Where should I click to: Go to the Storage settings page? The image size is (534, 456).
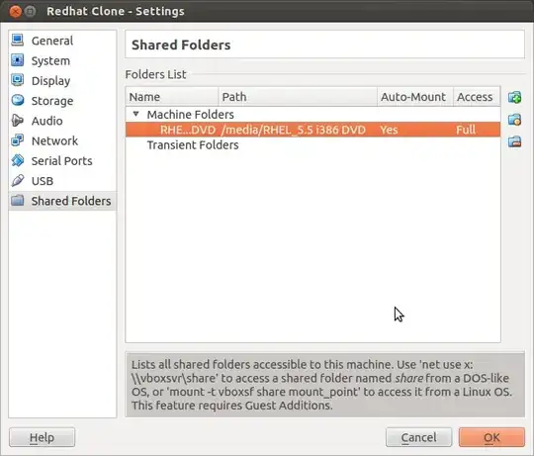pyautogui.click(x=62, y=101)
